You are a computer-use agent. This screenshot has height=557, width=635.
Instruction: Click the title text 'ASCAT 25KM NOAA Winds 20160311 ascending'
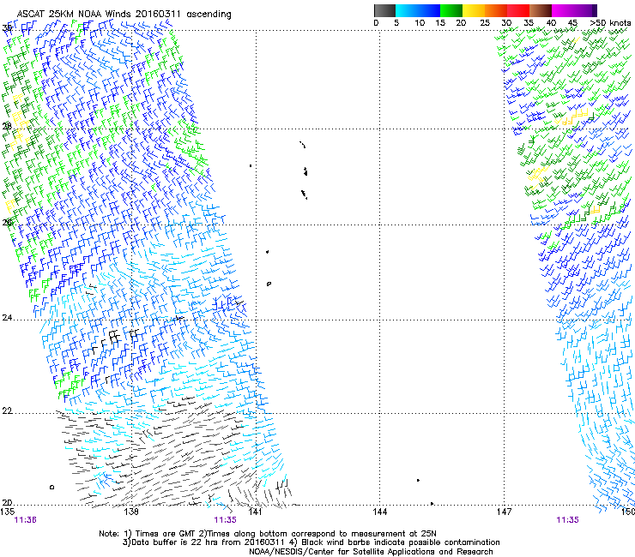[x=124, y=15]
